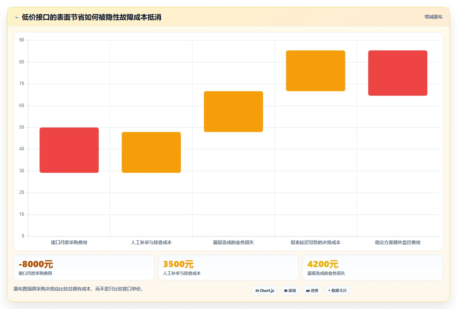Click x-axis label 报表延迟导致的决策成本

[x=316, y=242]
